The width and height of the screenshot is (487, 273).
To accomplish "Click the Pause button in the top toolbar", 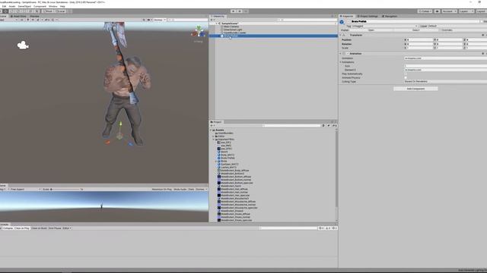I will (240, 11).
